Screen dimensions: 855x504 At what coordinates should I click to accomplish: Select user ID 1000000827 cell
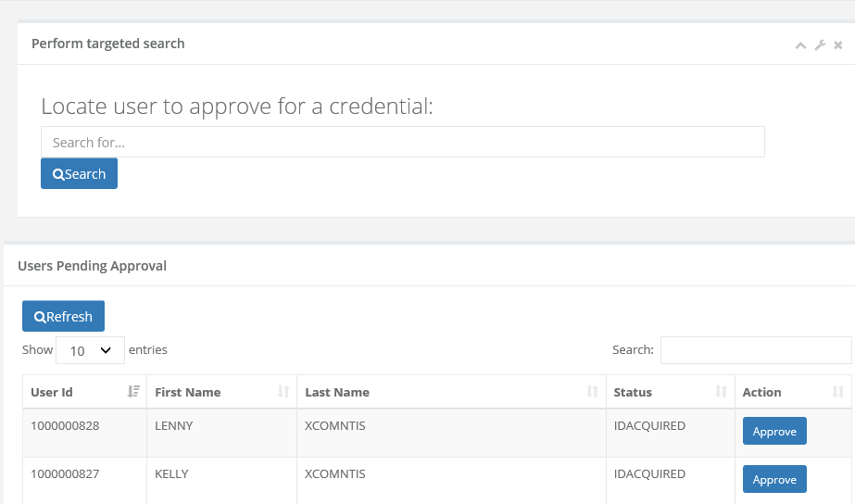pos(65,473)
